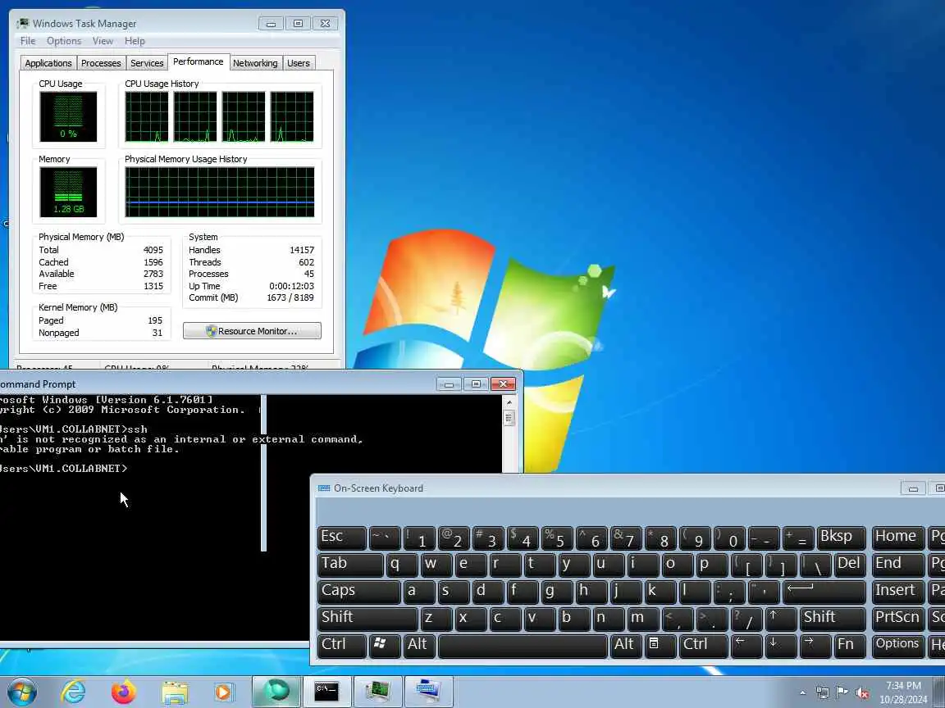Click the Windows logo key on keyboard

tap(385, 646)
